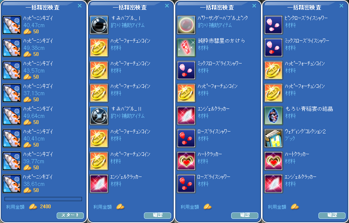The image size is (349, 223).
Task: Select the もろい青稲妻の結晶 blue crystal icon
Action: [273, 116]
